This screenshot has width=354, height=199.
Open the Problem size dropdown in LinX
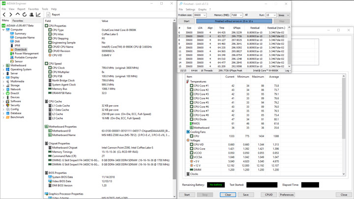point(205,15)
